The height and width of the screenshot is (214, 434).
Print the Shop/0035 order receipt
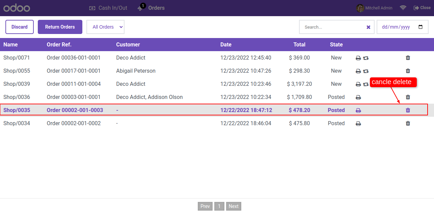(x=358, y=110)
